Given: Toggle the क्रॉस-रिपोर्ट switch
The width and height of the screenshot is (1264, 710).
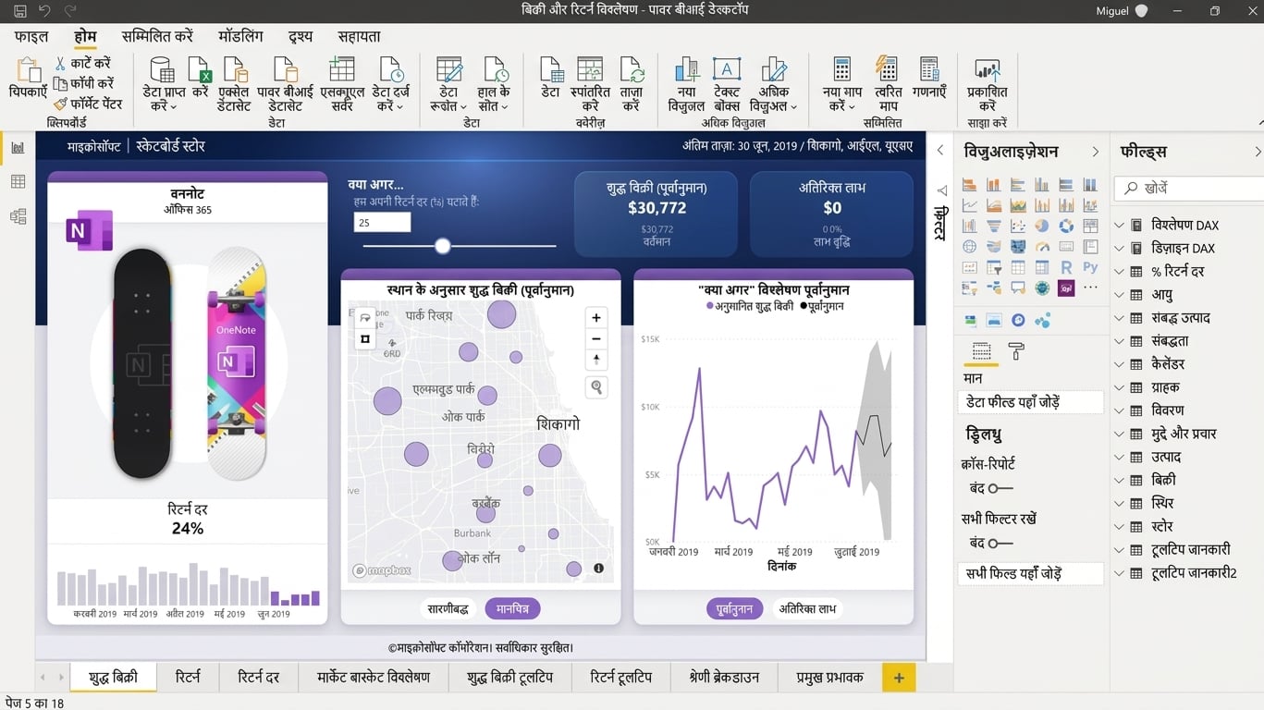Looking at the screenshot, I should pos(1000,488).
